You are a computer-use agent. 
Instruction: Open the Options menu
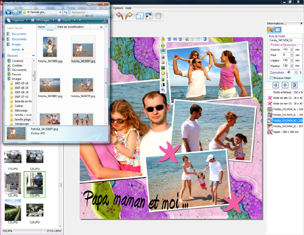point(118,8)
